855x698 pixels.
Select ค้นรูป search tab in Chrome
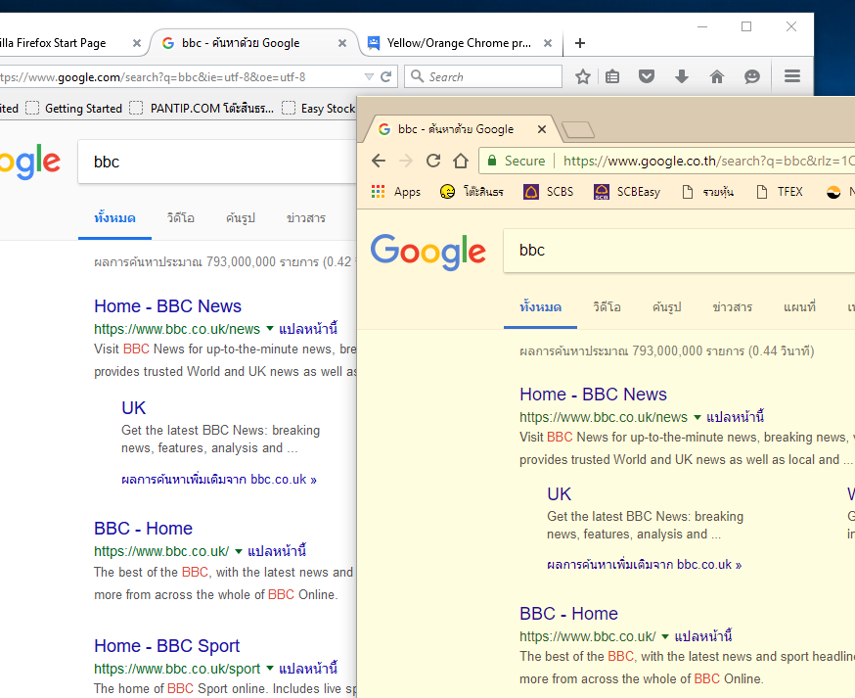(x=667, y=307)
